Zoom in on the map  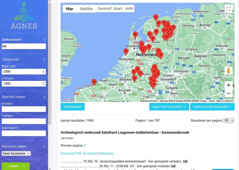coord(228,85)
